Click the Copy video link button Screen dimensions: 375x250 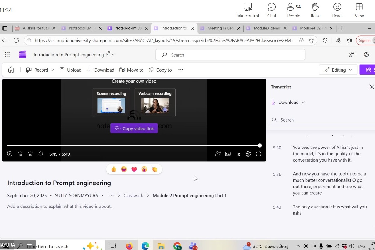tap(134, 128)
